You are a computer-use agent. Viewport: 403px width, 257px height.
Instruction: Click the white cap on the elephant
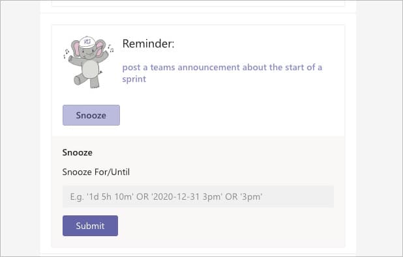pos(87,42)
